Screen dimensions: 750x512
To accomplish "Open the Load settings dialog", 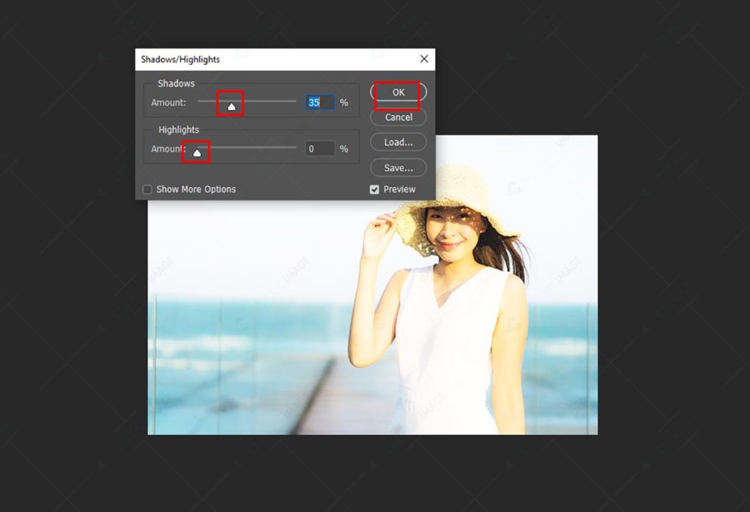I will click(398, 142).
